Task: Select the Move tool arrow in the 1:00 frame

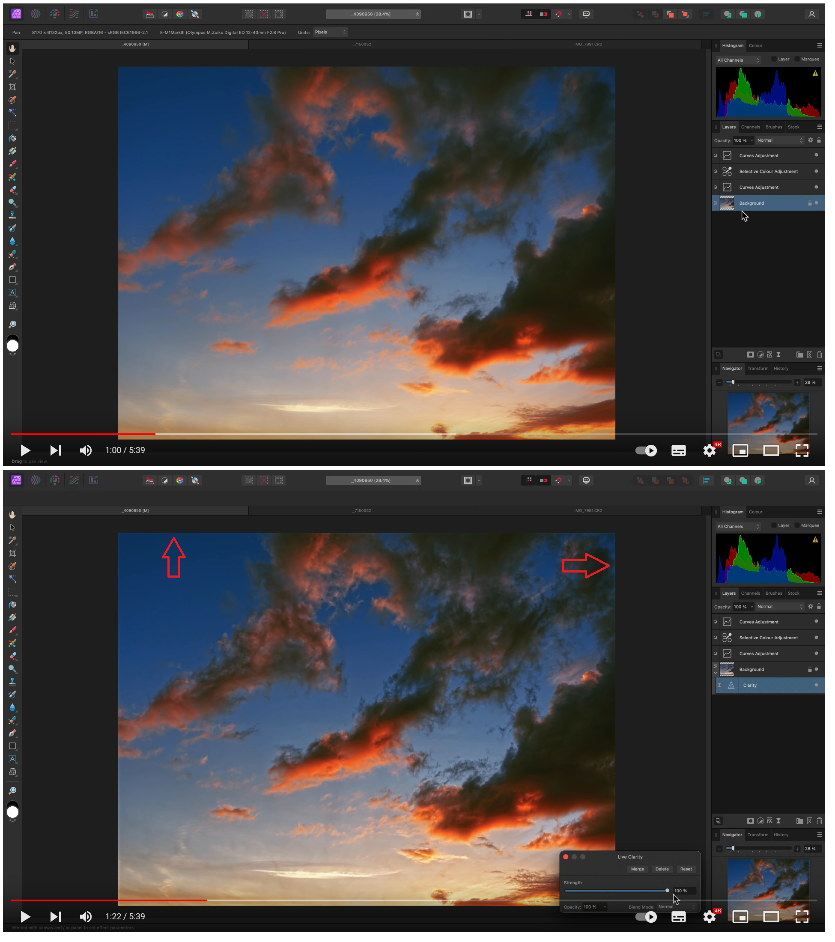Action: (13, 62)
